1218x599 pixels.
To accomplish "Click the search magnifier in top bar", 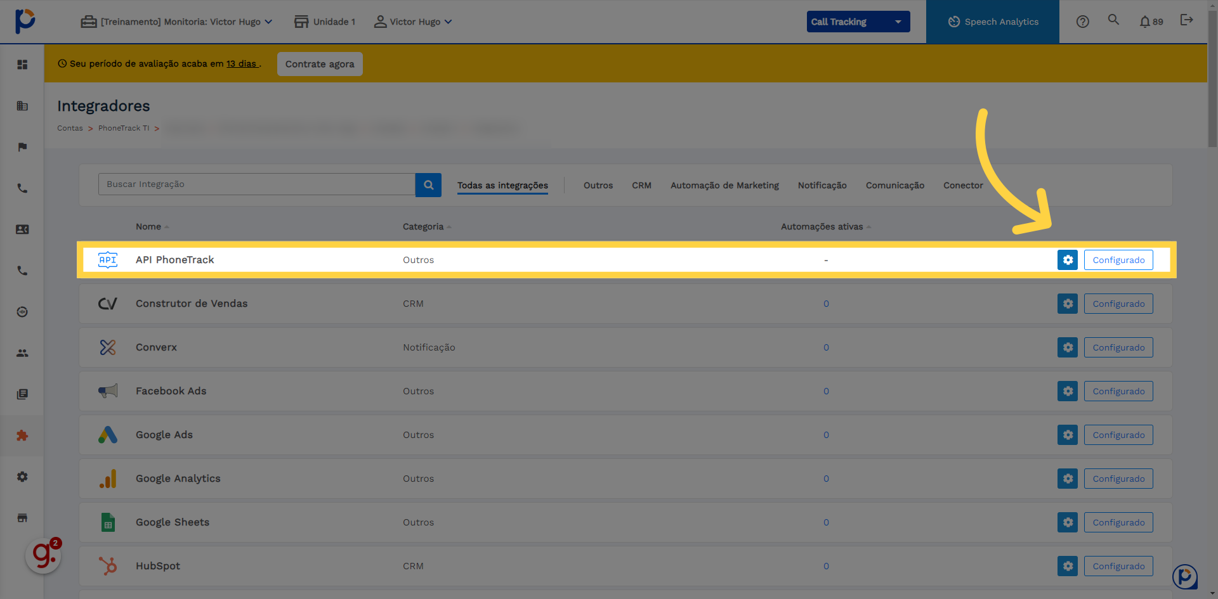I will (x=1113, y=20).
